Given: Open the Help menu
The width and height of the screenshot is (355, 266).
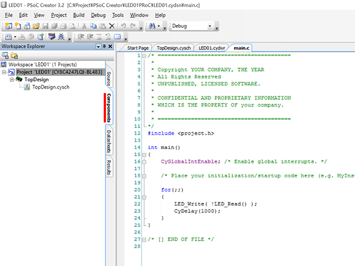Looking at the screenshot, I should [160, 15].
